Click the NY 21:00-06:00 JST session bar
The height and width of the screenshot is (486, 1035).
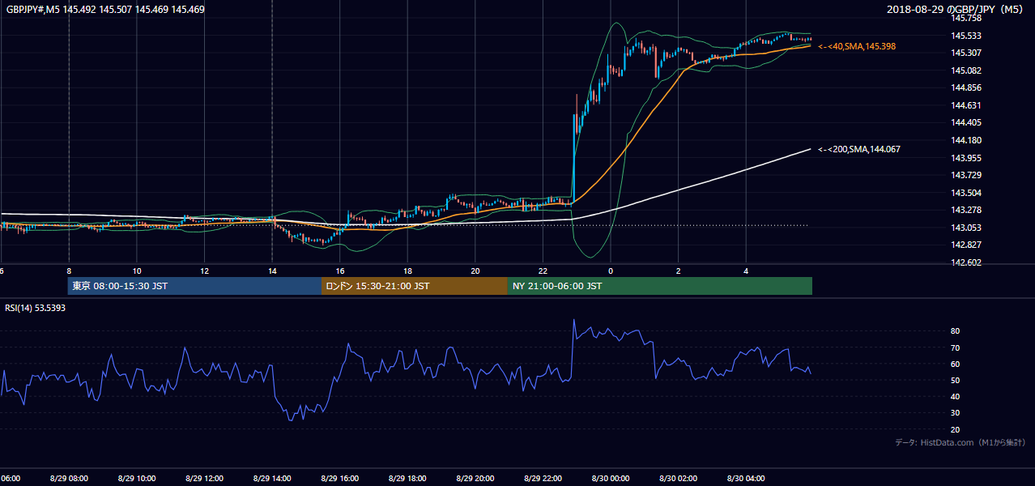(x=660, y=286)
